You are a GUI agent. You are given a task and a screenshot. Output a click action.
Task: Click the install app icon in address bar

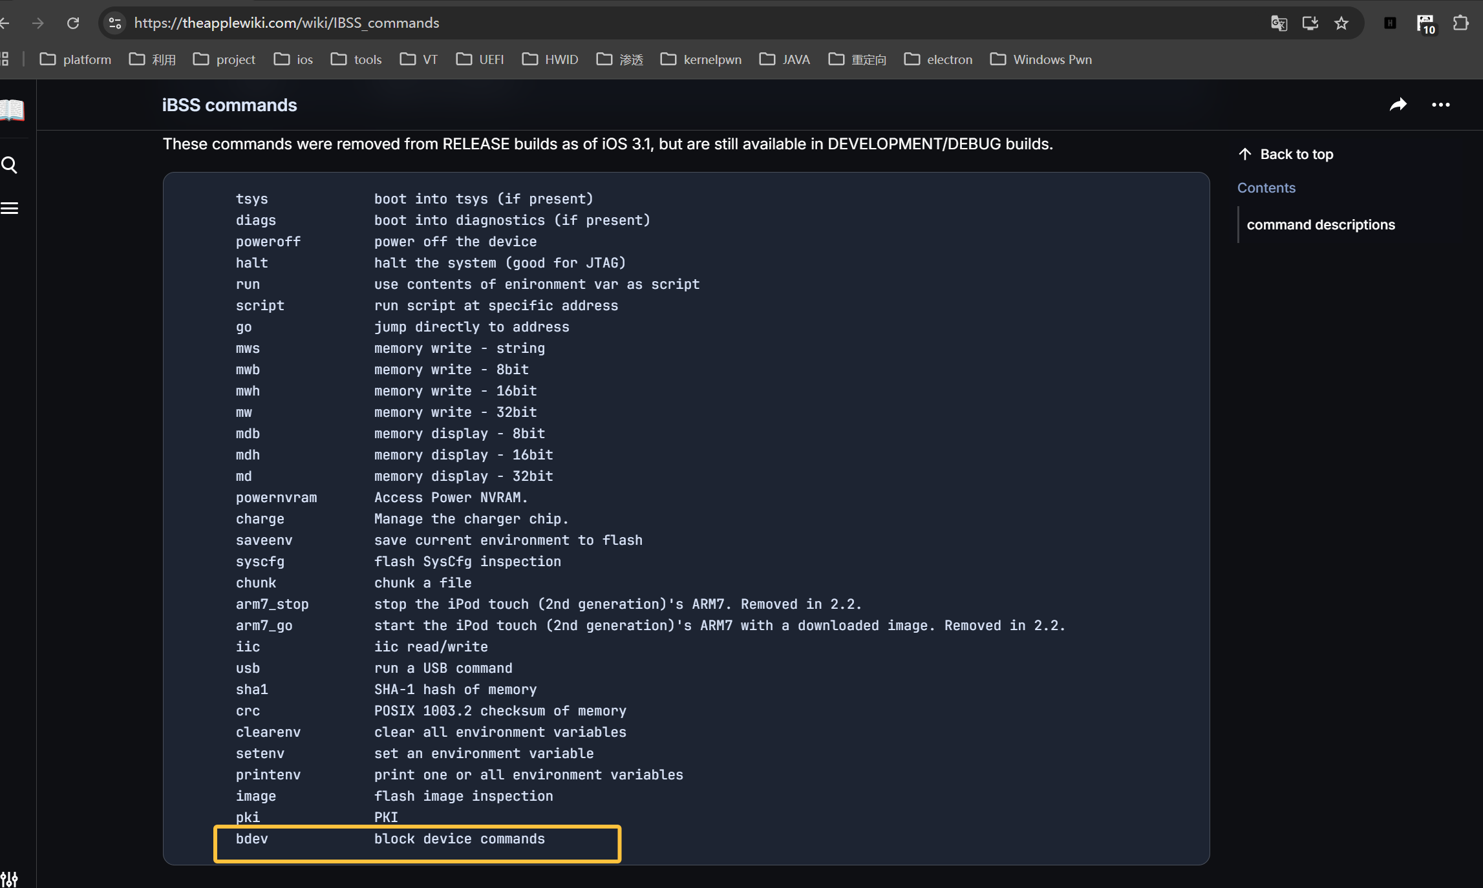1310,23
